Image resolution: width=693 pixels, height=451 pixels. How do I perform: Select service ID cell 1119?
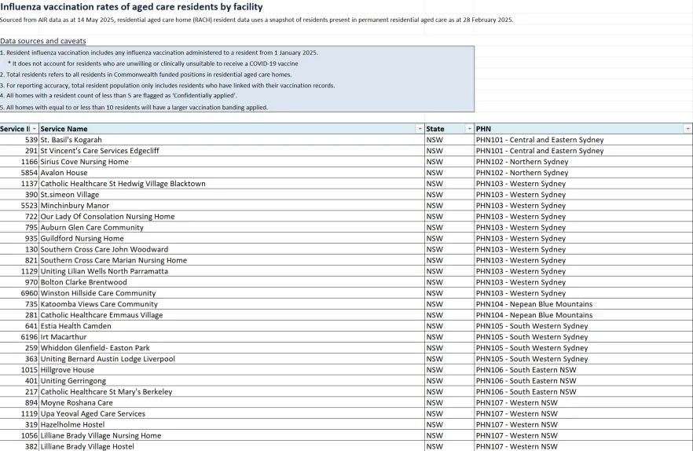click(x=20, y=413)
